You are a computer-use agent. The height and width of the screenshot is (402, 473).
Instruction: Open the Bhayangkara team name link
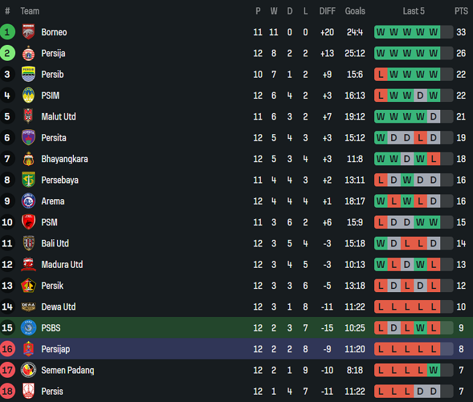[64, 159]
